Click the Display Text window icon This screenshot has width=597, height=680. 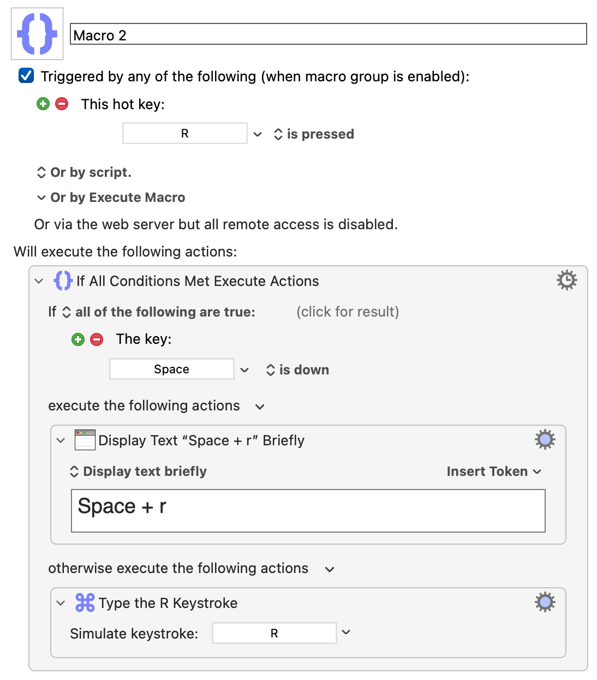(85, 440)
